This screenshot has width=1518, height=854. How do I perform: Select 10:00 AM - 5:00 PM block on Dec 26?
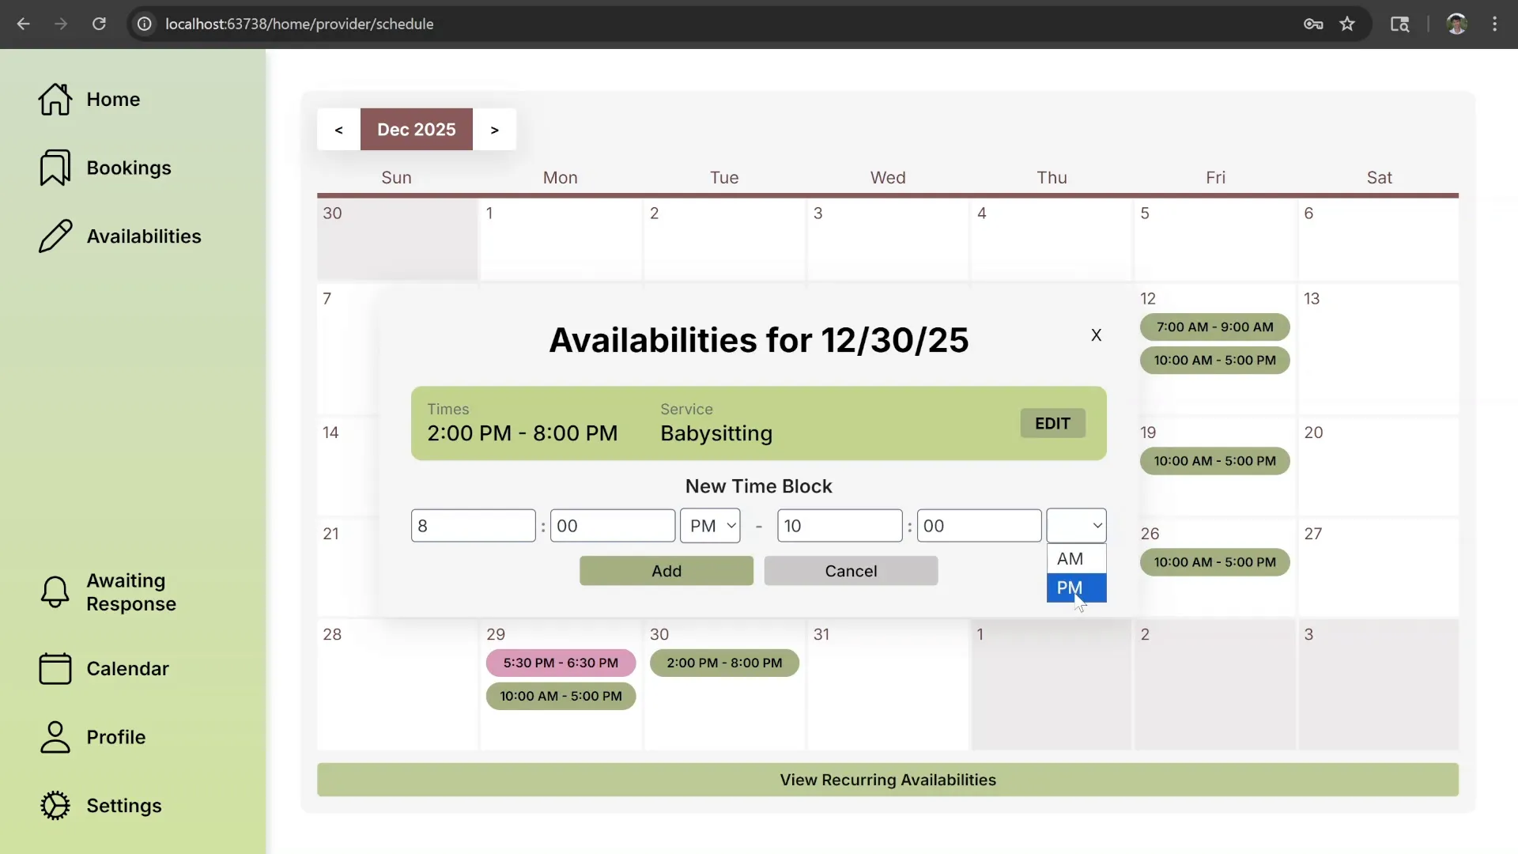pos(1214,562)
